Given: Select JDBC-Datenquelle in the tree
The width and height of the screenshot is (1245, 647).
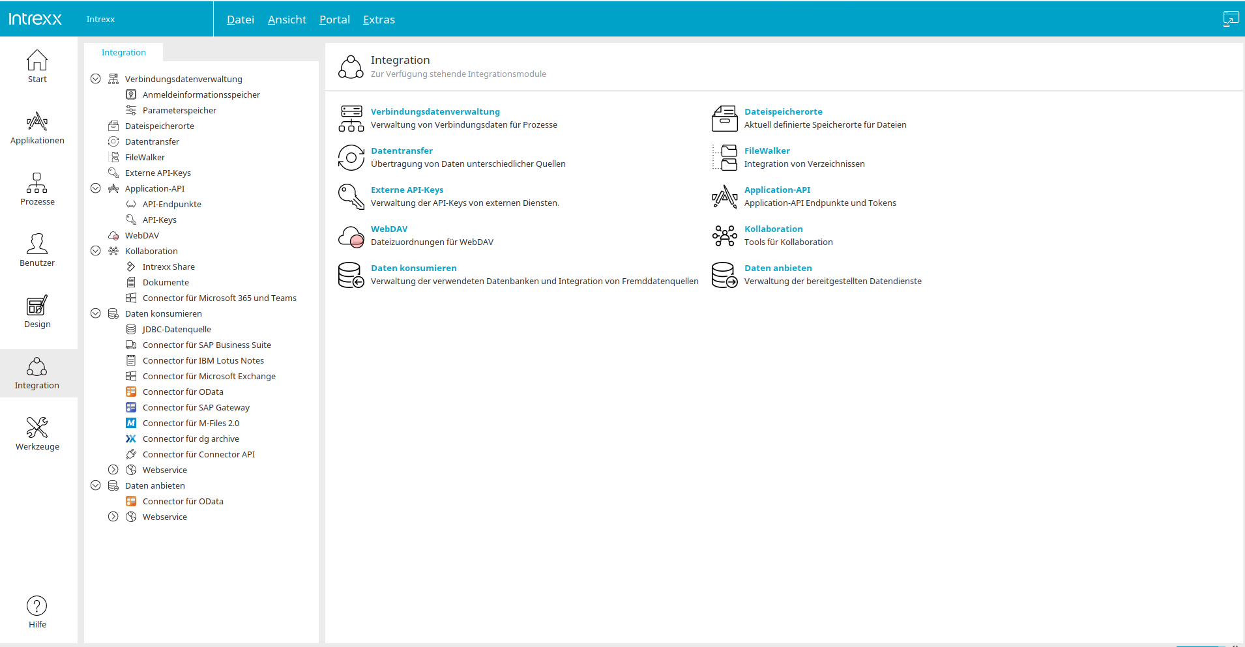Looking at the screenshot, I should click(x=177, y=329).
